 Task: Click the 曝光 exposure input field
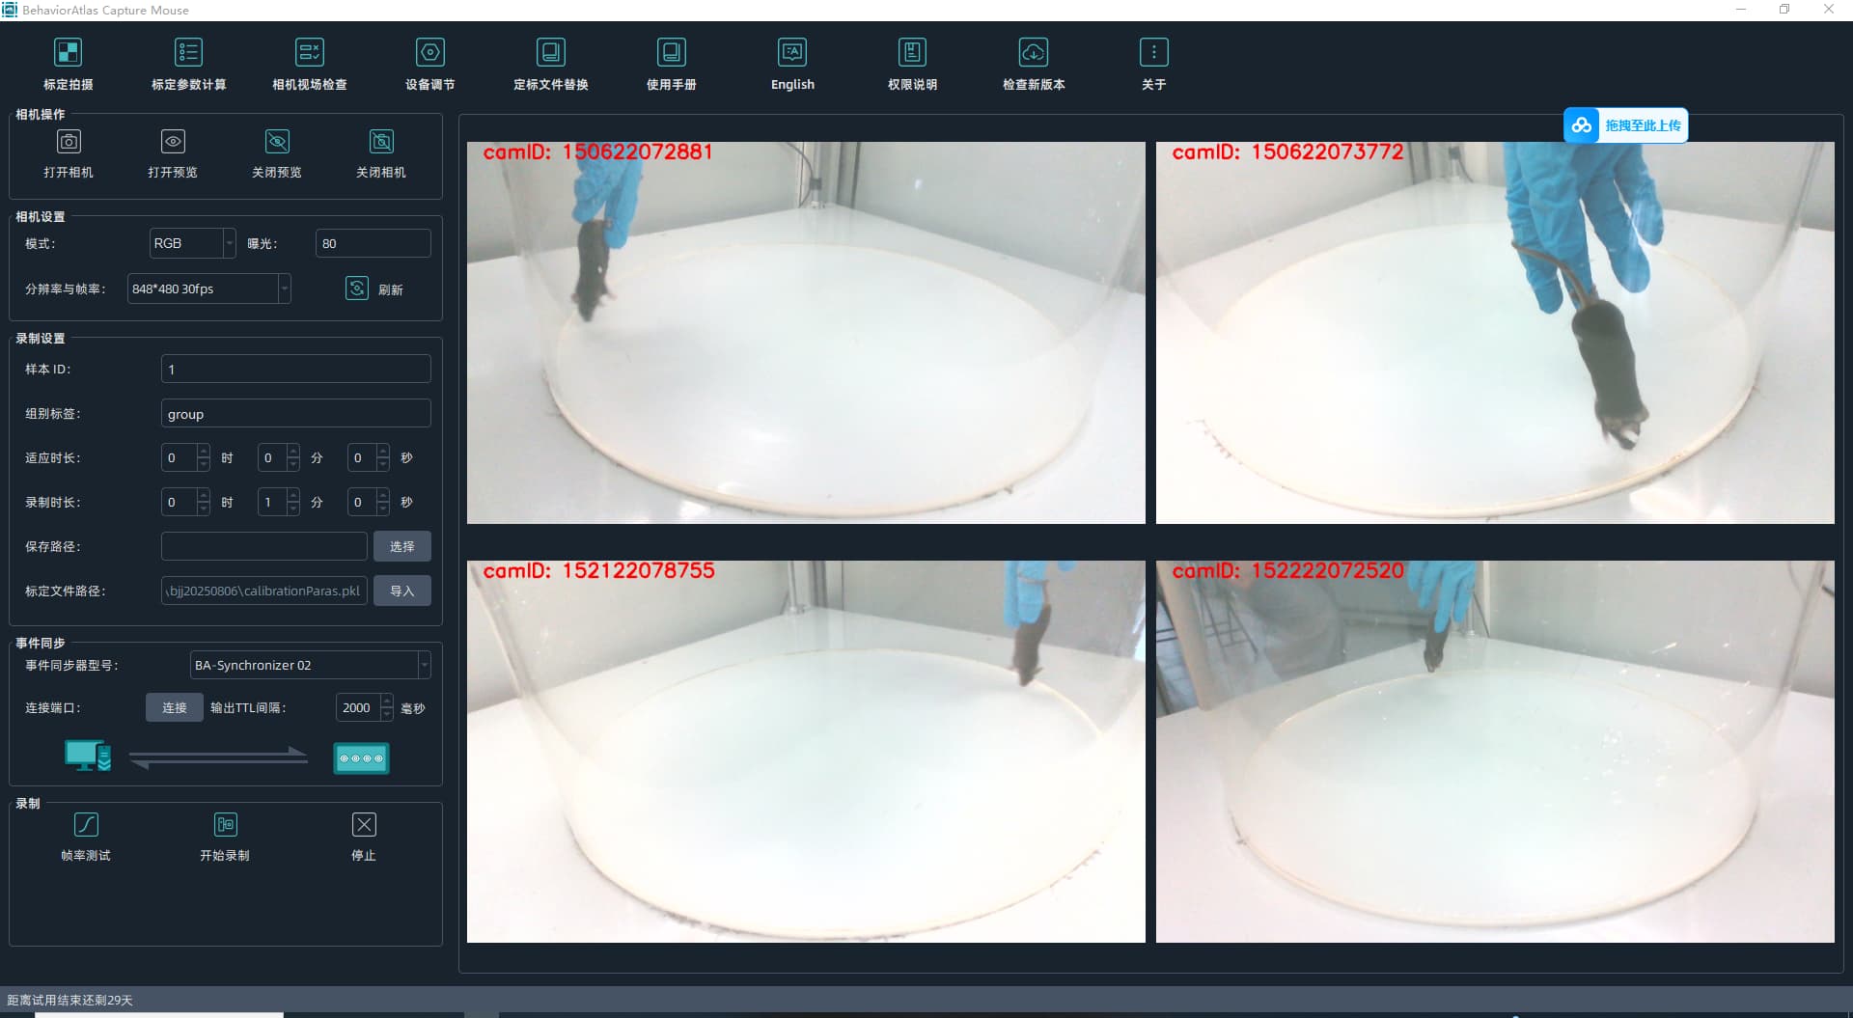(373, 243)
